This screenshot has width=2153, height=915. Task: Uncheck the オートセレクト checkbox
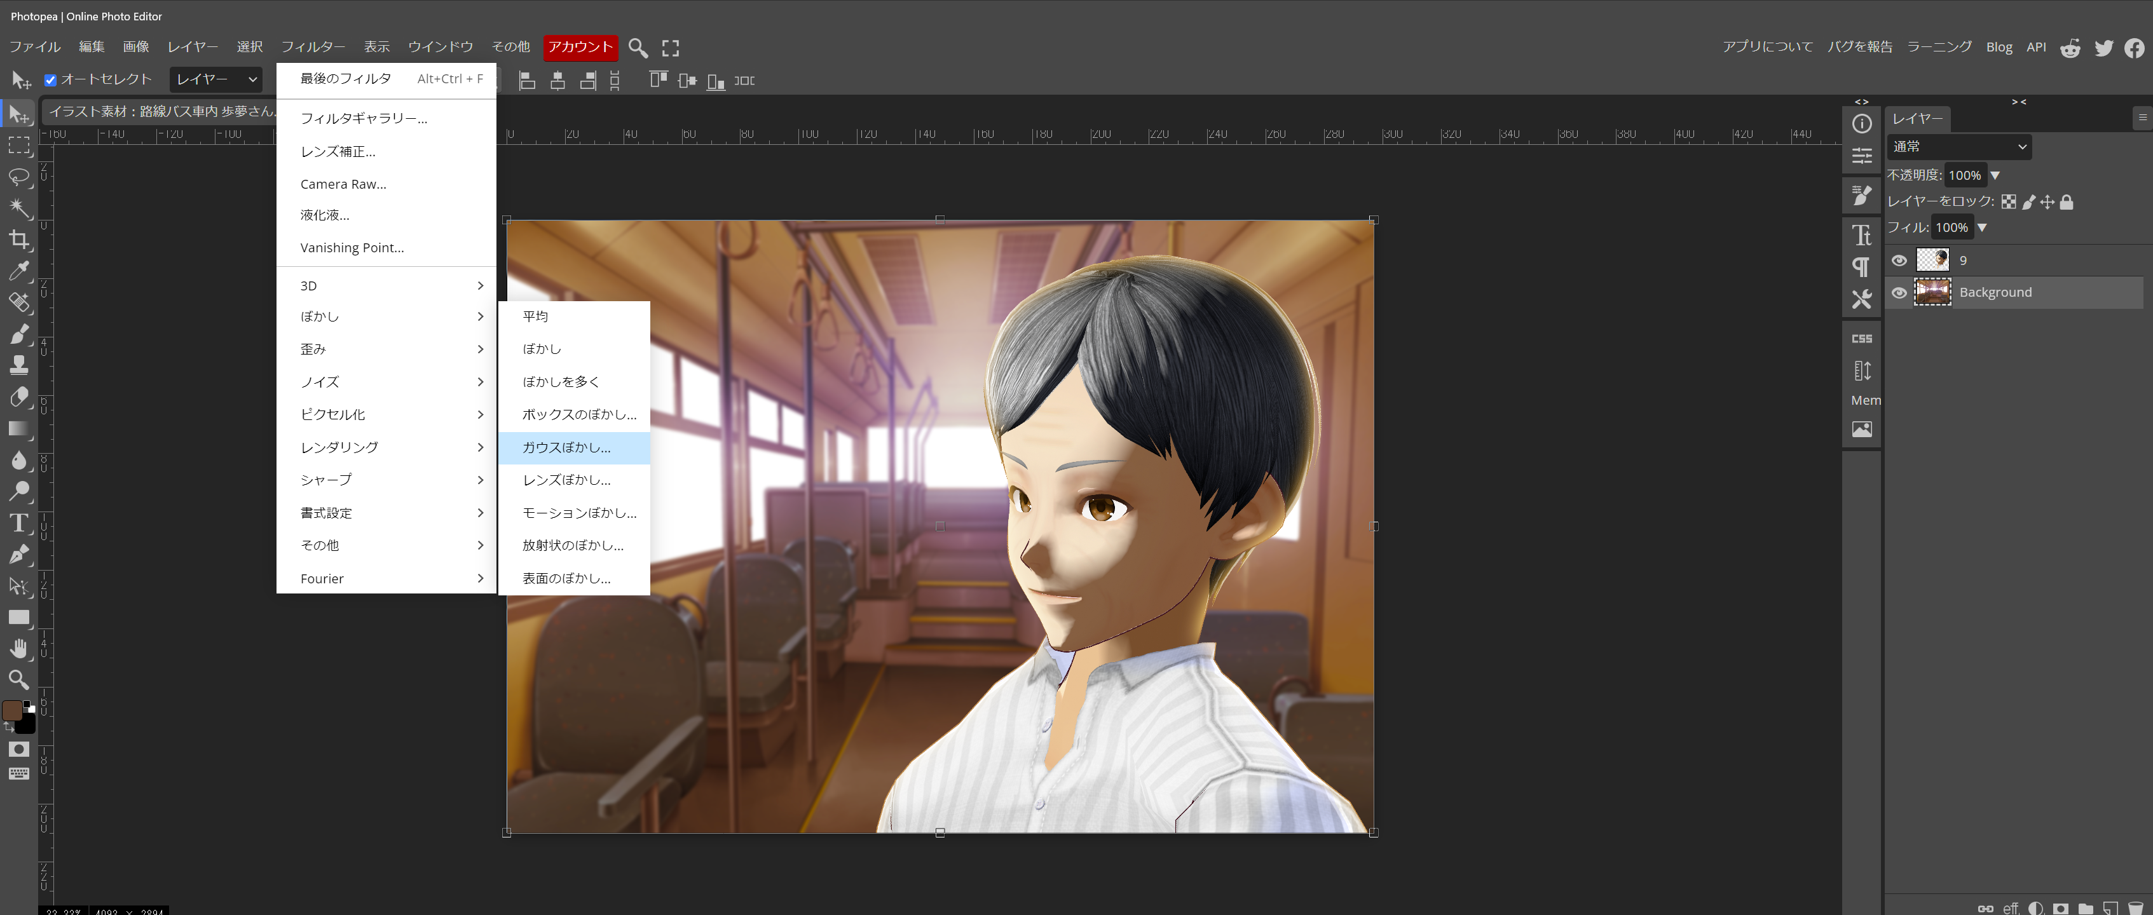[x=50, y=80]
